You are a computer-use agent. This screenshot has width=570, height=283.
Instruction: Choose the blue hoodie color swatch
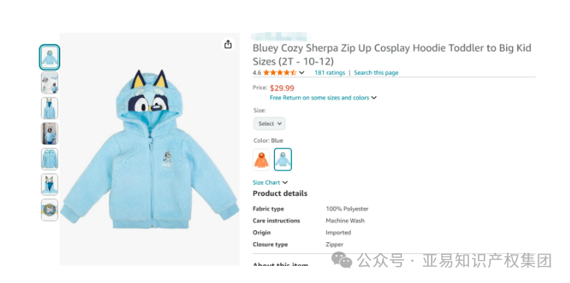pyautogui.click(x=283, y=160)
